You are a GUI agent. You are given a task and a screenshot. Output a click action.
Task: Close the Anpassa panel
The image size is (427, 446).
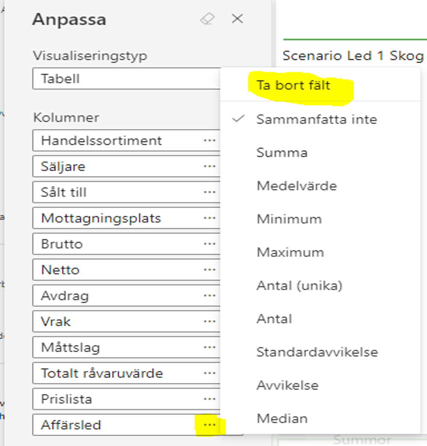[x=237, y=19]
